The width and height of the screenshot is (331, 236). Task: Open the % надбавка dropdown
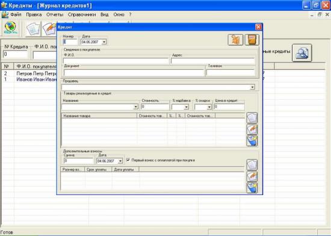(186, 107)
